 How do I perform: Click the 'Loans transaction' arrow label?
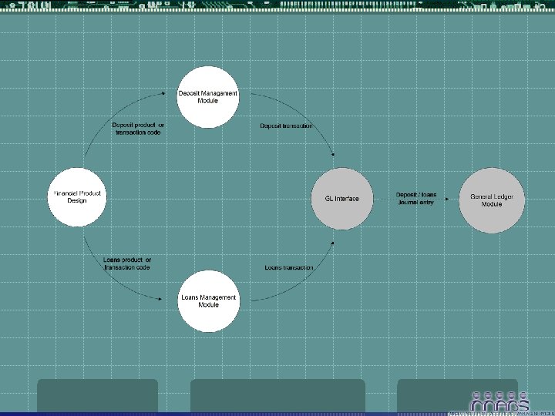(289, 268)
